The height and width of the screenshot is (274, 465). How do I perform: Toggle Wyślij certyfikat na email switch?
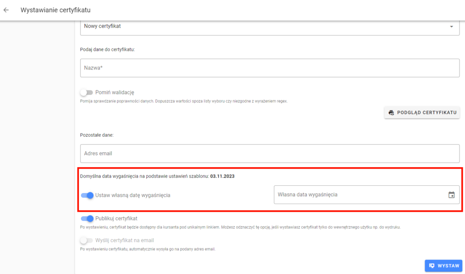(x=87, y=240)
